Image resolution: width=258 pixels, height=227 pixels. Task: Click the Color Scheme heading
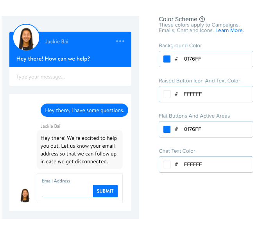coord(178,19)
